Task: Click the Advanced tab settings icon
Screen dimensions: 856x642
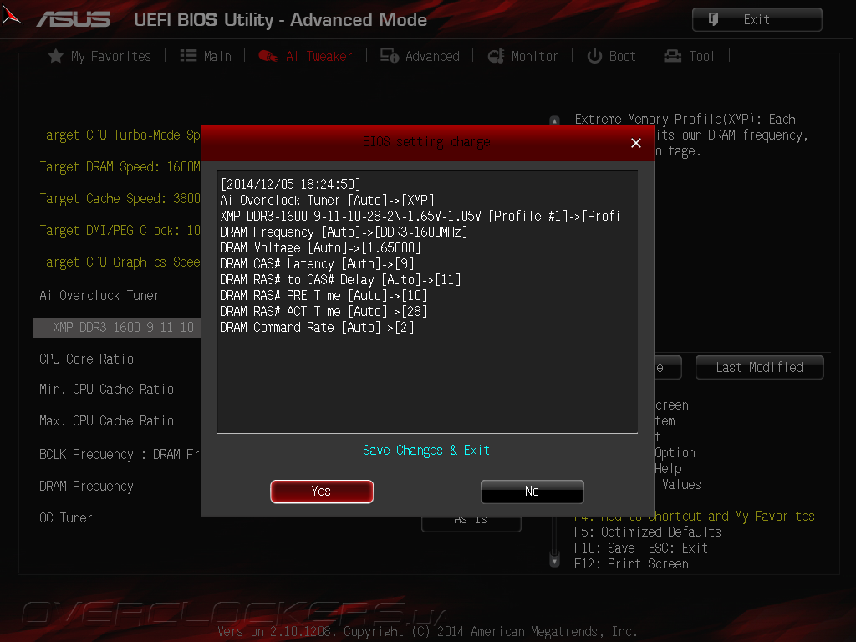Action: [x=390, y=56]
